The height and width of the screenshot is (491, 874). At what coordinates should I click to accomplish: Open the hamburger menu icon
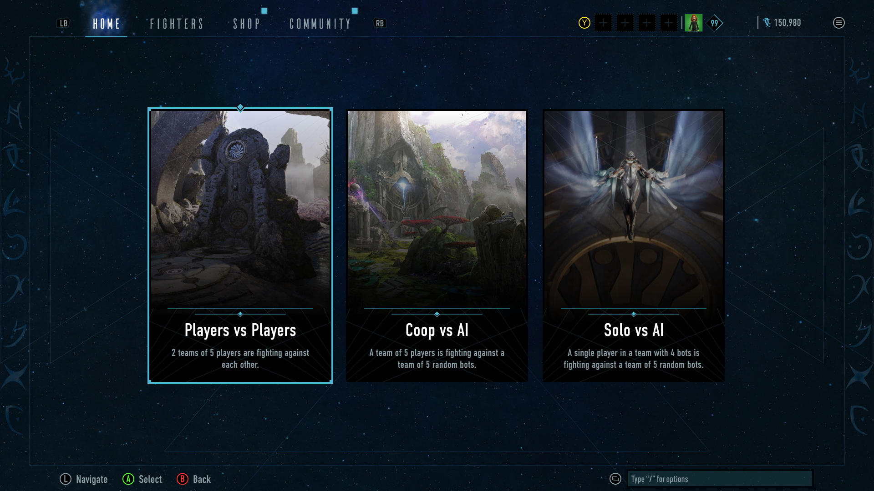coord(838,23)
